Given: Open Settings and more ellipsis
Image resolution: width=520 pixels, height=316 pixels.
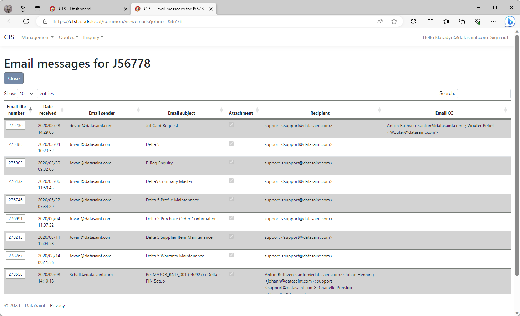Looking at the screenshot, I should click(493, 21).
